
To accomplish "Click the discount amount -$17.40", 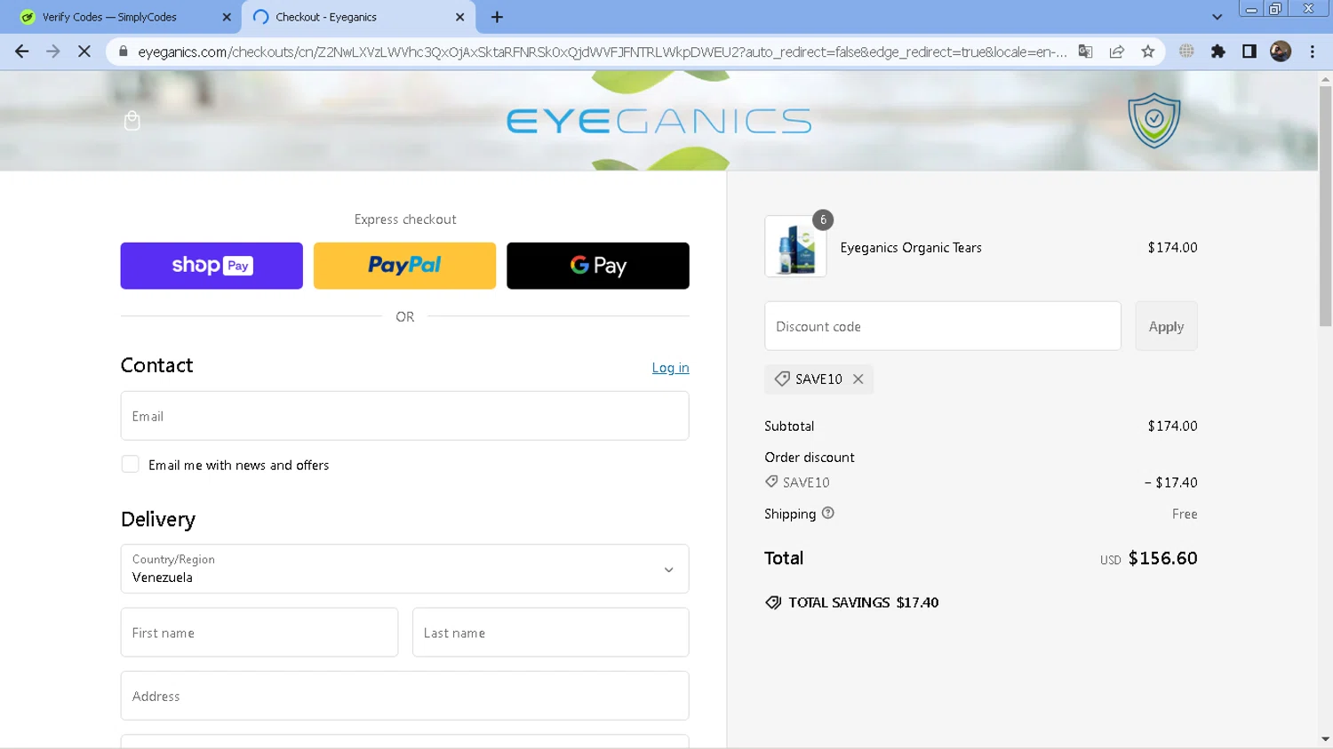I will pyautogui.click(x=1170, y=482).
